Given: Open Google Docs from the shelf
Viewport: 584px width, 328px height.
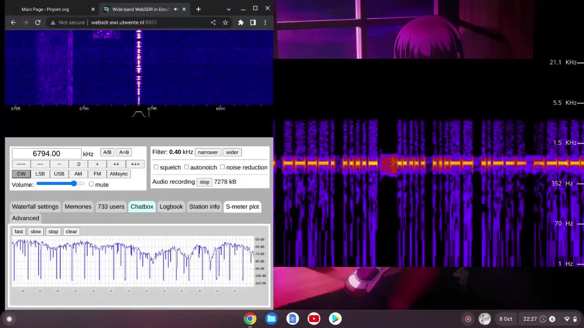Looking at the screenshot, I should pyautogui.click(x=292, y=318).
